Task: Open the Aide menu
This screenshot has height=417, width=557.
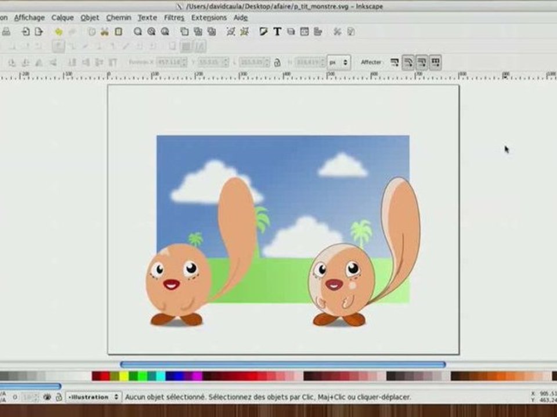Action: pyautogui.click(x=240, y=17)
